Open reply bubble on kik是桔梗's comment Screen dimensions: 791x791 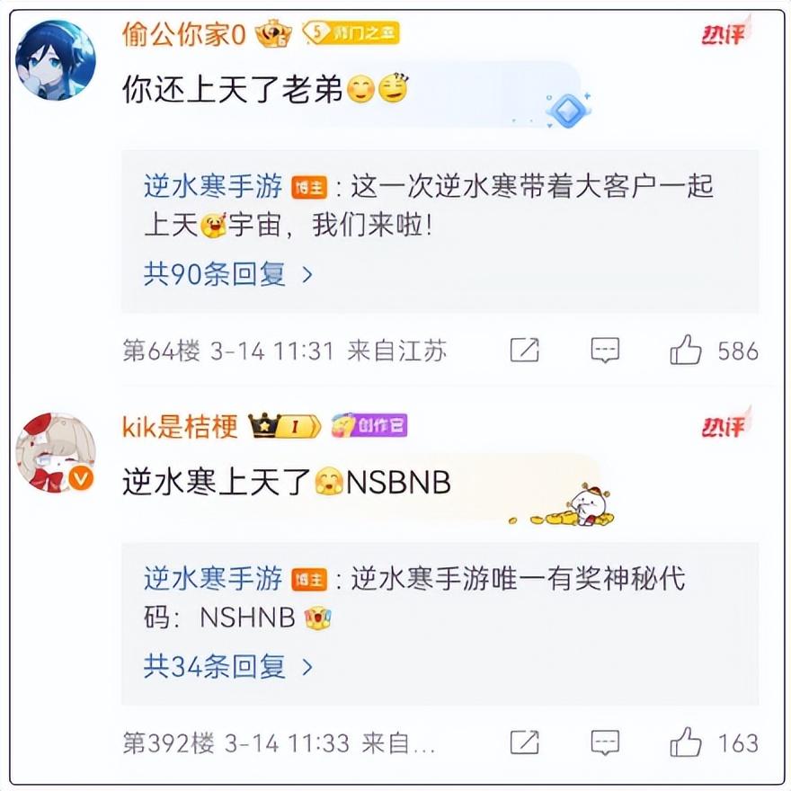(605, 742)
